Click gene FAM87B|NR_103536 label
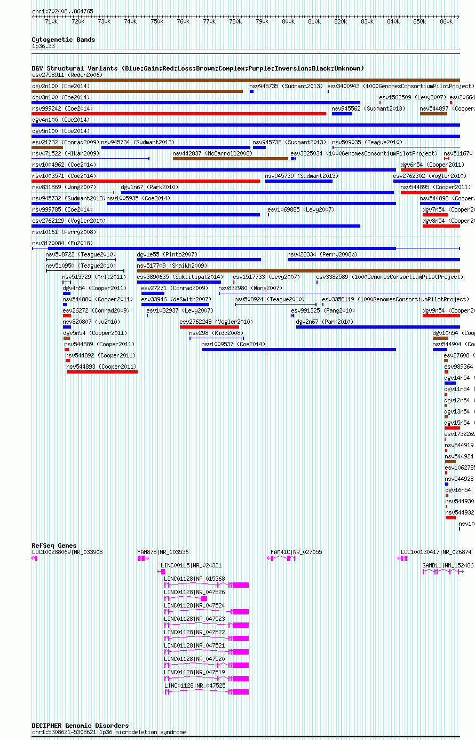Image resolution: width=475 pixels, height=740 pixels. 163,552
